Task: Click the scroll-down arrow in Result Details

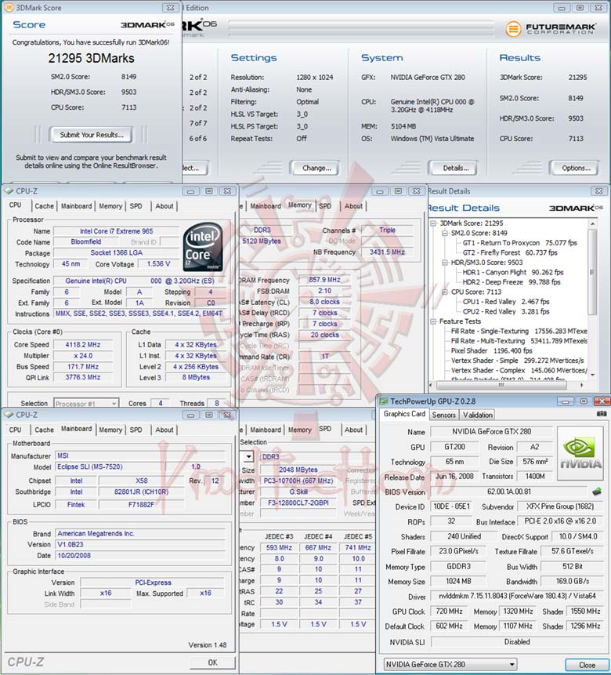Action: click(x=592, y=375)
